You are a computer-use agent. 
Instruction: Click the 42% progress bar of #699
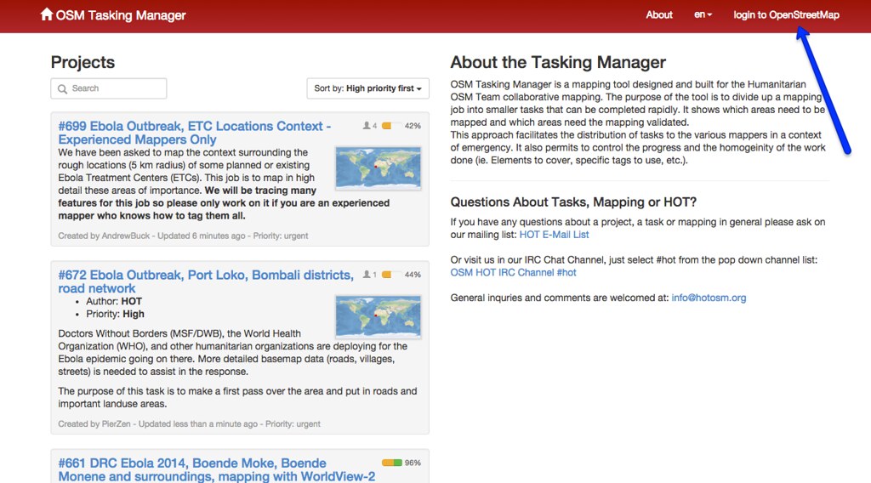[x=391, y=126]
